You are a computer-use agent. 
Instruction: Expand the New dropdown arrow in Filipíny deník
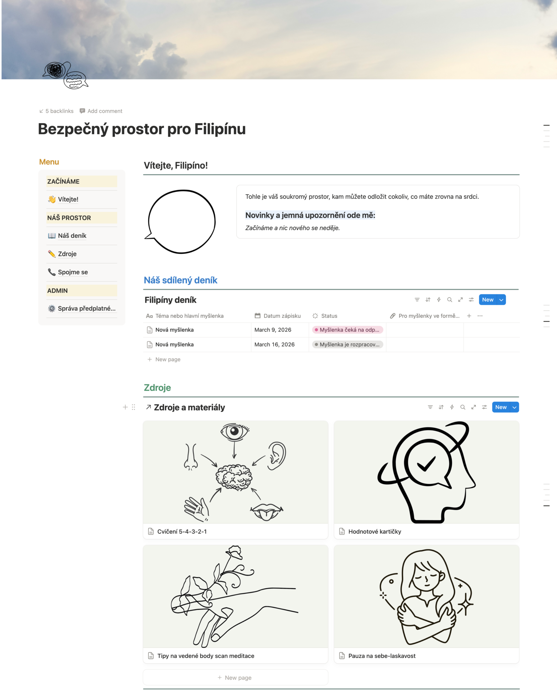pos(502,300)
